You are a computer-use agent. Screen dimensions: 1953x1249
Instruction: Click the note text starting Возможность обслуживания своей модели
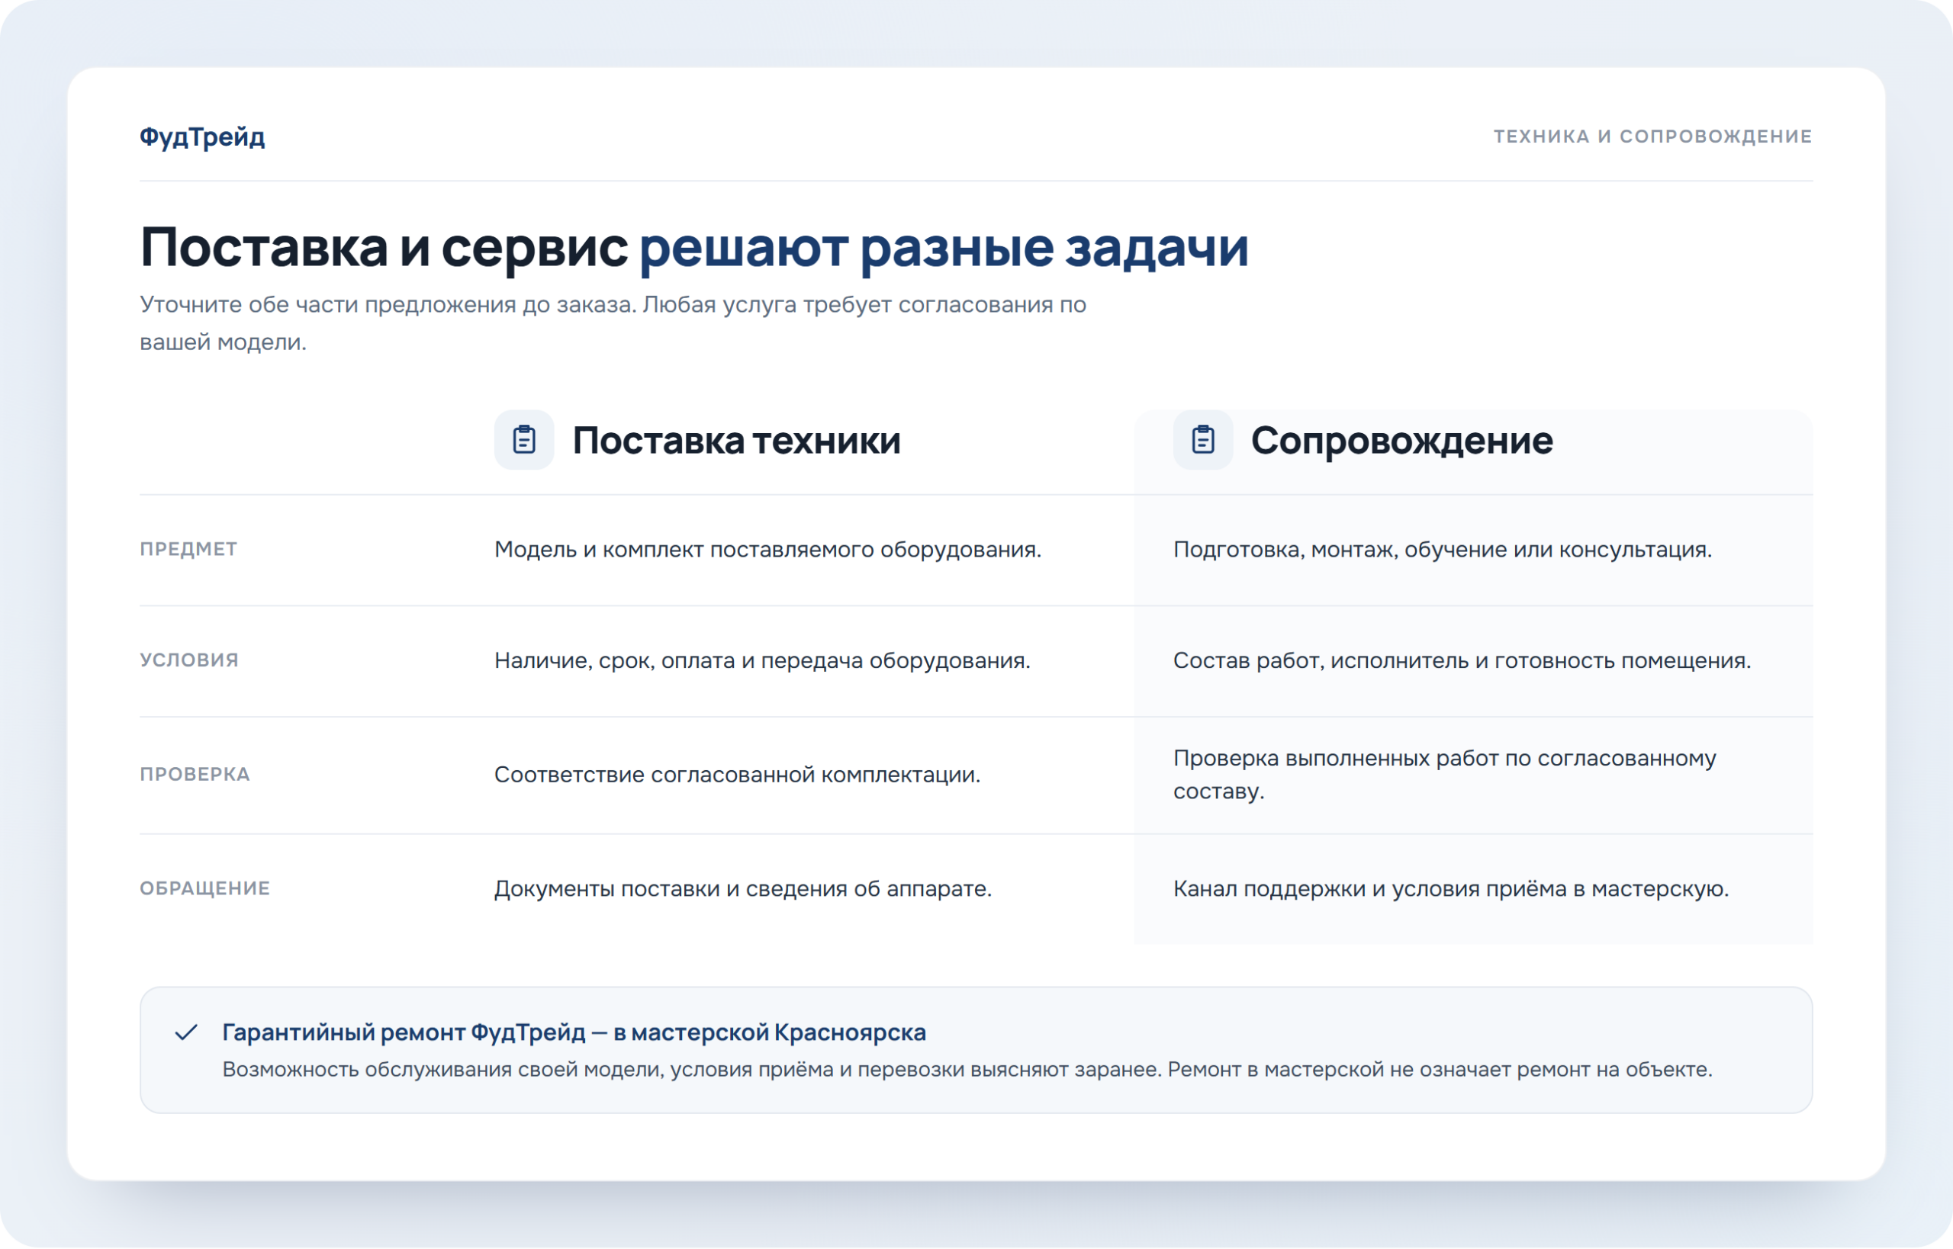(x=967, y=1070)
